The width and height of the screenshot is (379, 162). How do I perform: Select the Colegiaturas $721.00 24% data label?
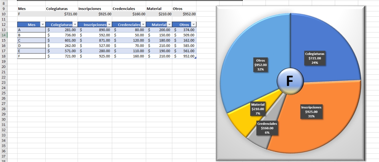coord(315,58)
